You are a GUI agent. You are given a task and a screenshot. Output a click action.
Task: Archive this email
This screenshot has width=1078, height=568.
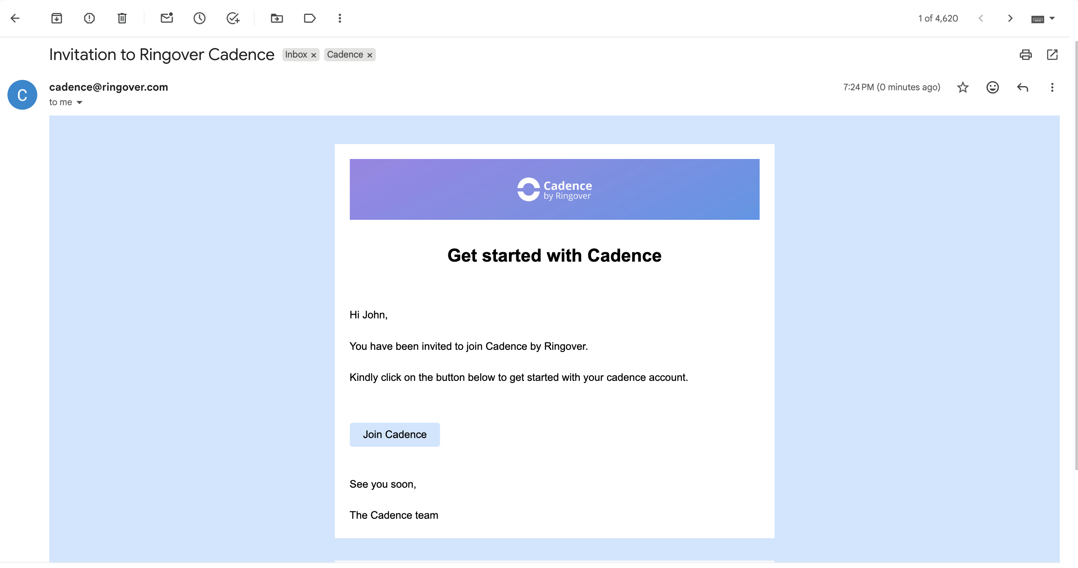(56, 18)
